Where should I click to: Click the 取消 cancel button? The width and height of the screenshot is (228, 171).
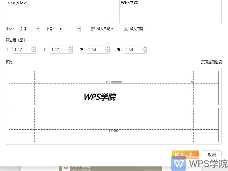[x=211, y=155]
